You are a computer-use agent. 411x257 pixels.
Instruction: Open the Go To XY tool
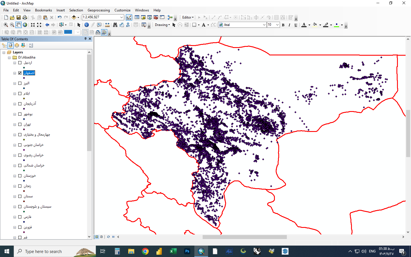pos(128,25)
